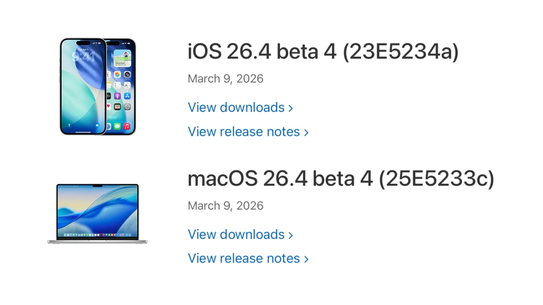This screenshot has width=543, height=305.
Task: Select a menu bar item on the MacBook display
Action: point(64,186)
